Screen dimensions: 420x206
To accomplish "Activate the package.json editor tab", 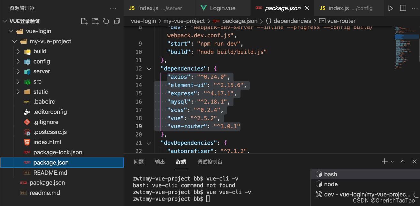I will click(282, 8).
